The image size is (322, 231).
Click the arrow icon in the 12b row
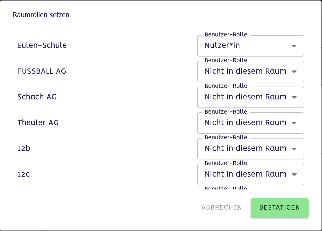tap(294, 149)
